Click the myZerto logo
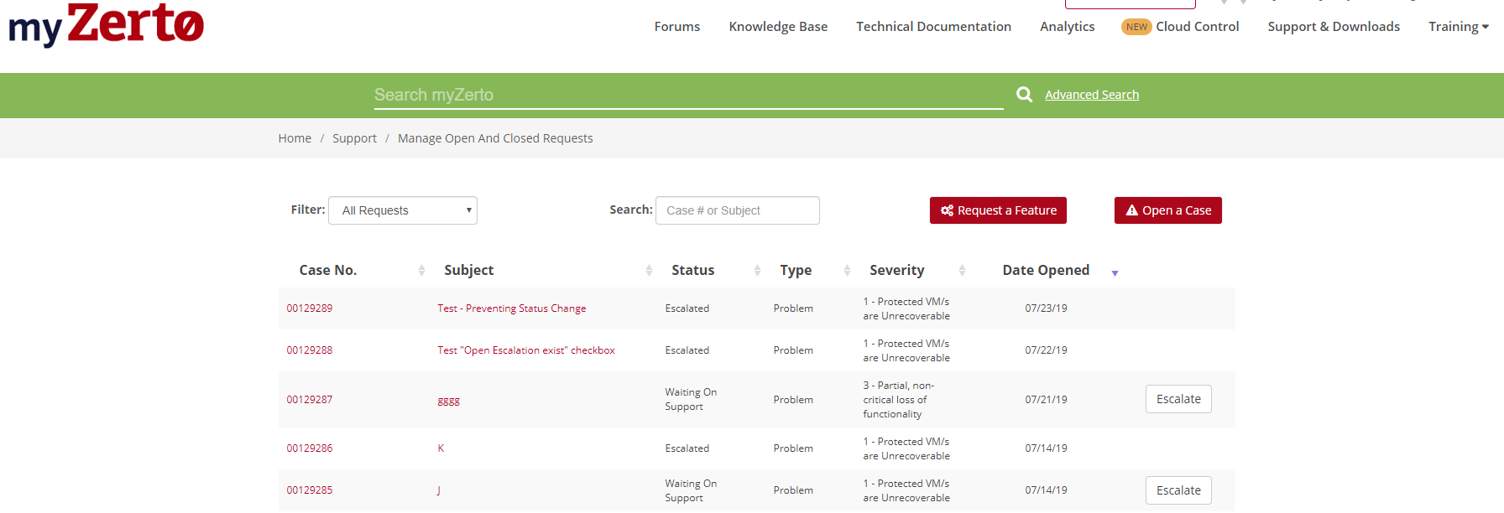This screenshot has height=513, width=1504. pos(106,23)
